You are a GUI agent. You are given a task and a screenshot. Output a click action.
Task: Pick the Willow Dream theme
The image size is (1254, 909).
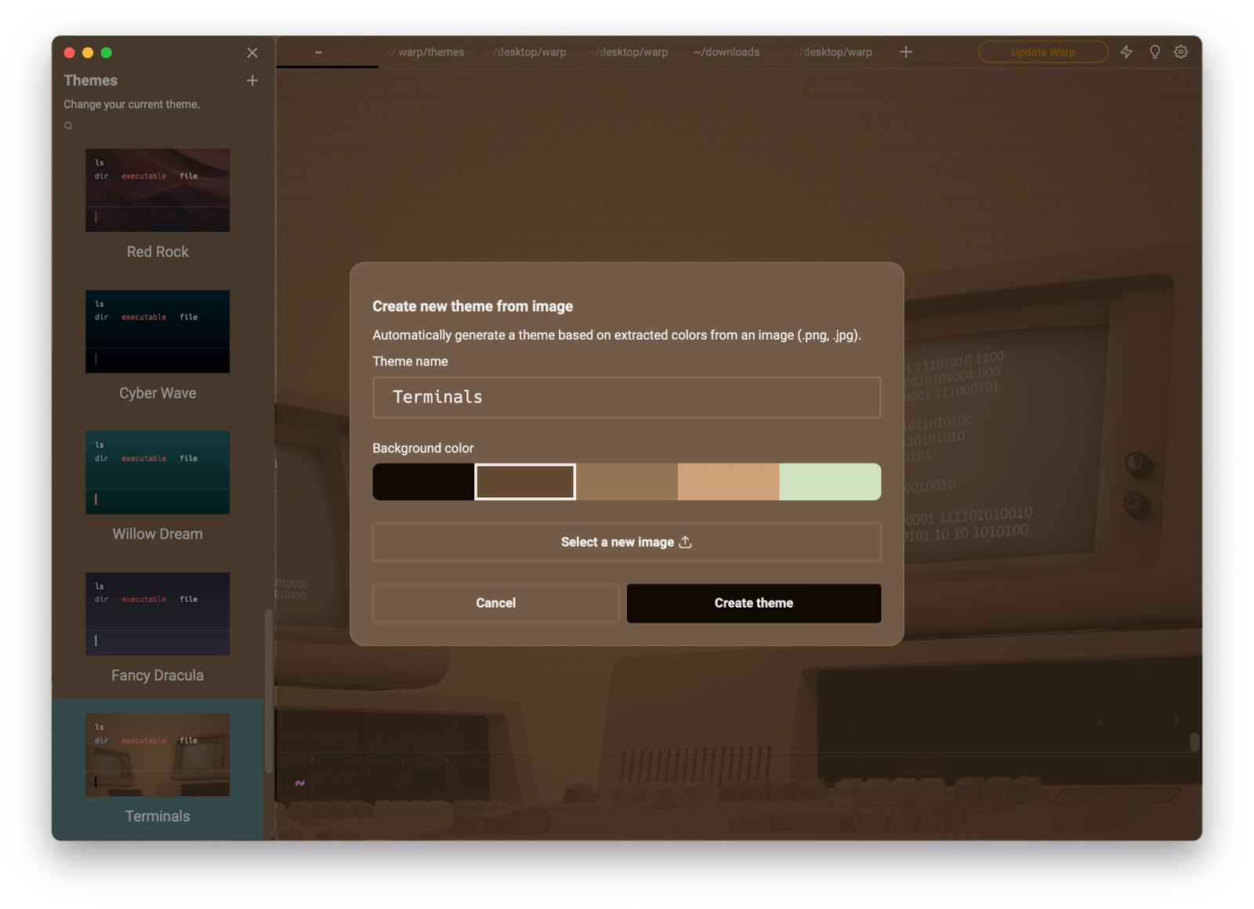point(158,472)
